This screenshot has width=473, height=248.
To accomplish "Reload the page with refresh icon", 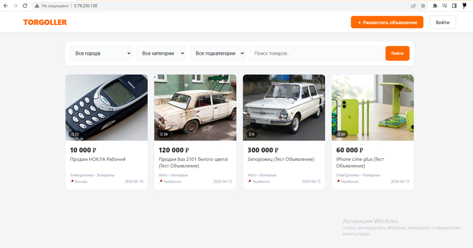I will click(x=25, y=5).
